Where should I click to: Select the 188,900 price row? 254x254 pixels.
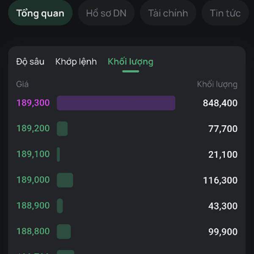coord(33,206)
